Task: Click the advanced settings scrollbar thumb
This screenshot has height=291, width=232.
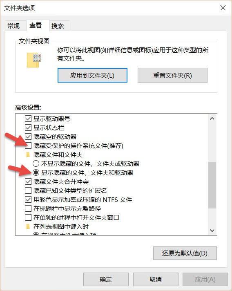Action: [212, 185]
